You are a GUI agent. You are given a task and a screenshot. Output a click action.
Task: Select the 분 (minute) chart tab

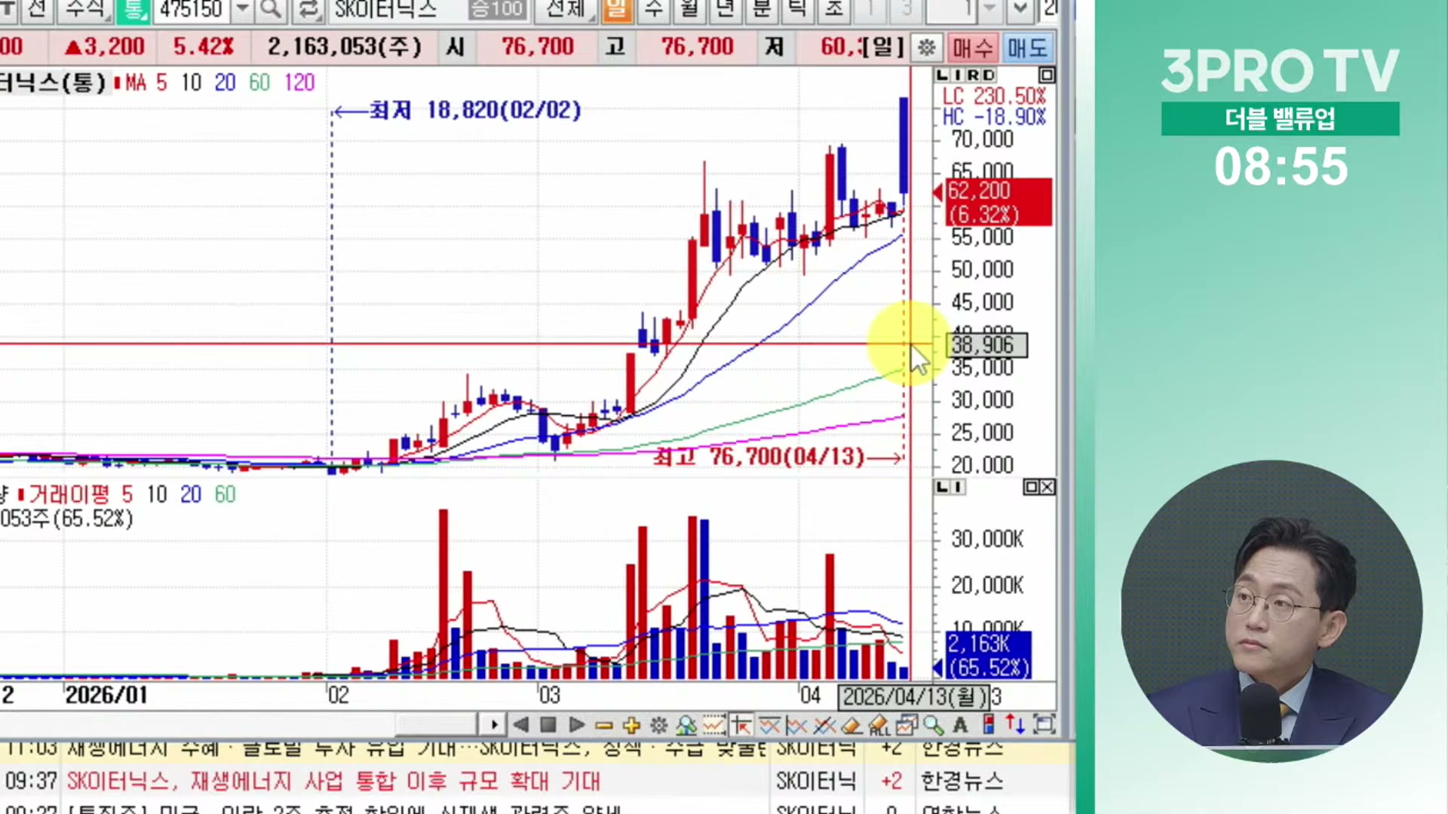click(762, 10)
